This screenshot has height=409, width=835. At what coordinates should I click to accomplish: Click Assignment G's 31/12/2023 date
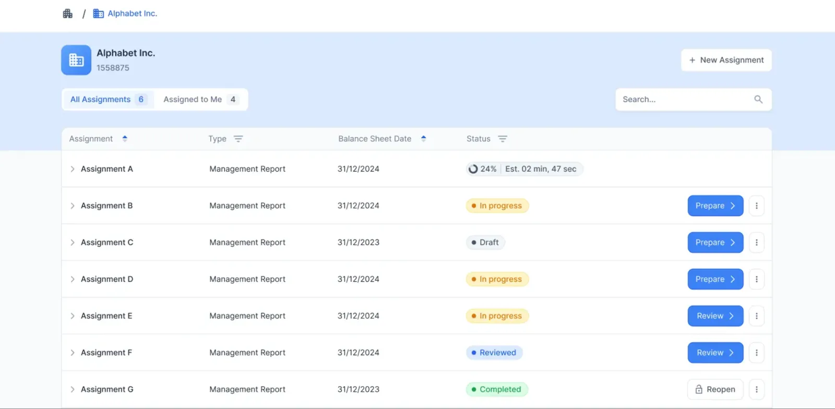coord(359,389)
